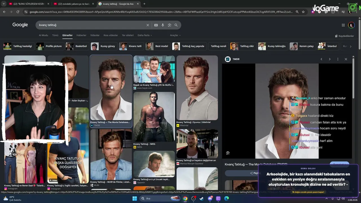Clear the search box with the X icon
Screen dimensions: 361x203
click(x=148, y=25)
